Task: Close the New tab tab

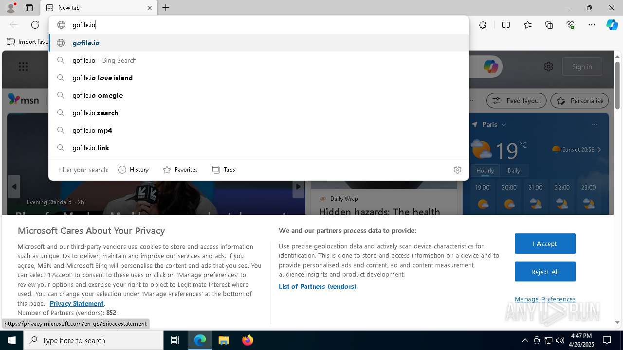Action: pyautogui.click(x=149, y=8)
